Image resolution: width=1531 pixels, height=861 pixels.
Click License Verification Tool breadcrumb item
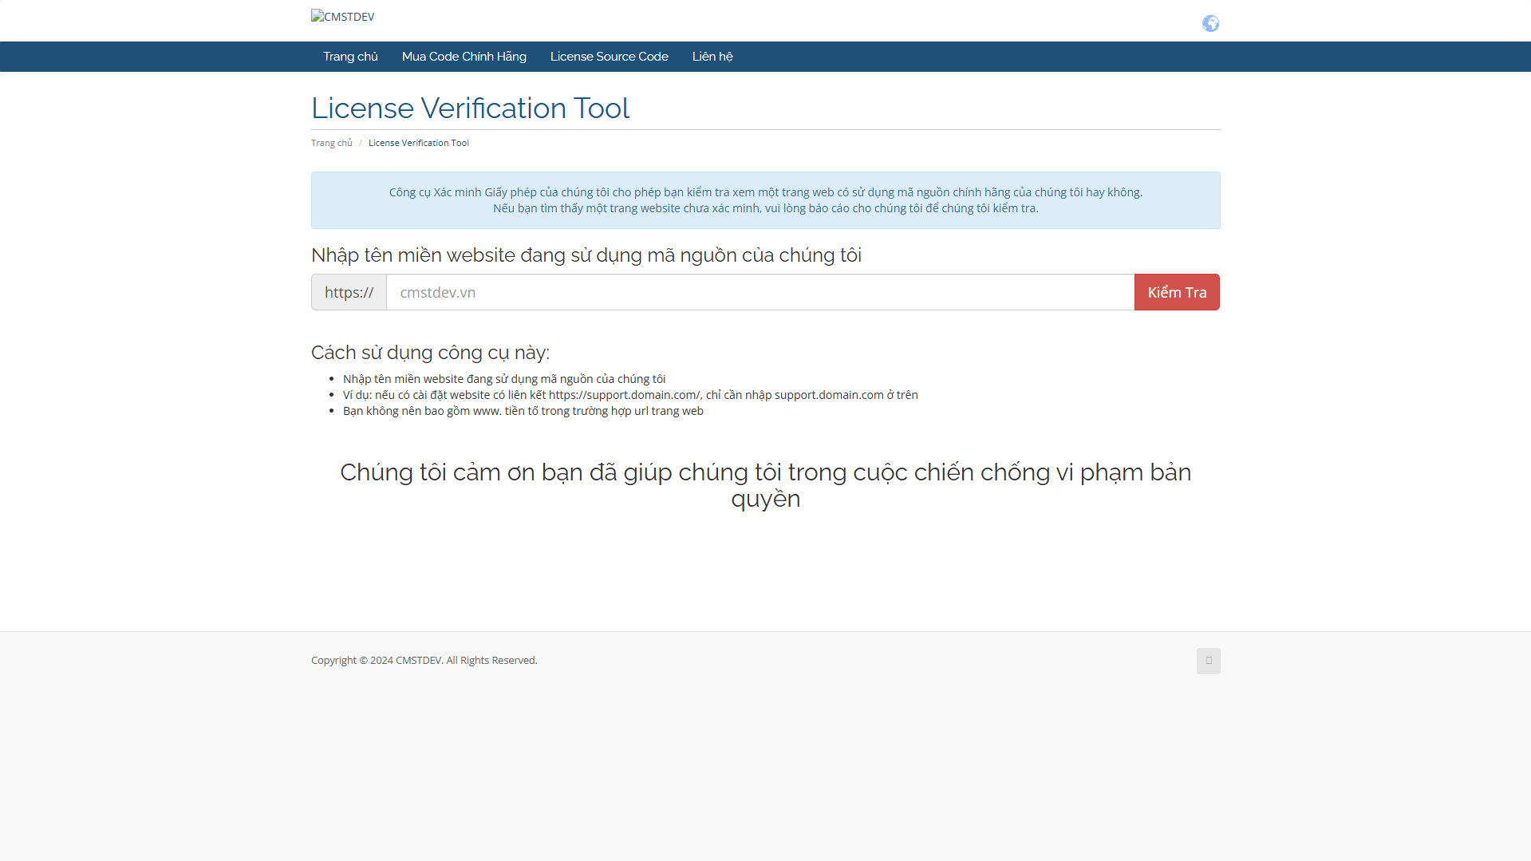pyautogui.click(x=418, y=143)
